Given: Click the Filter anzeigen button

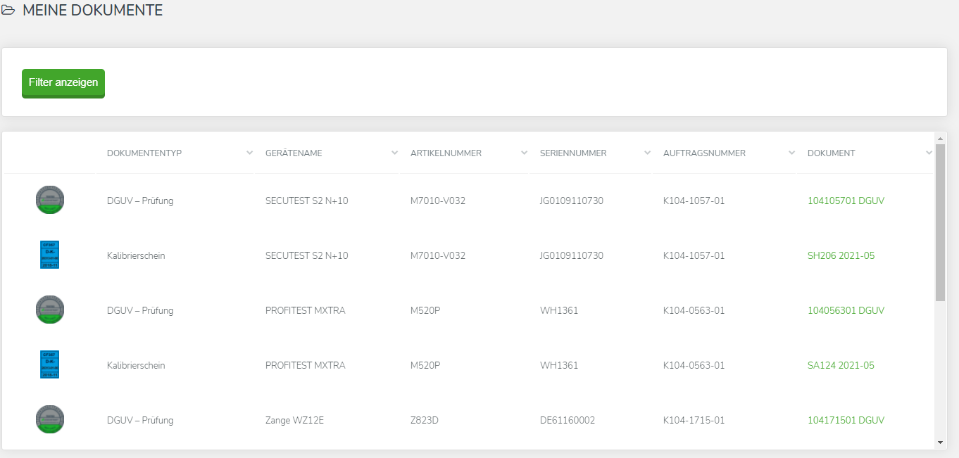Looking at the screenshot, I should (x=63, y=83).
